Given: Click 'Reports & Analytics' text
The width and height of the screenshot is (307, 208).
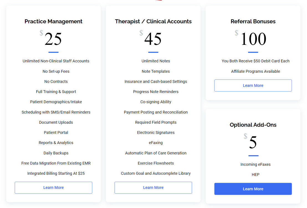Looking at the screenshot, I should (x=56, y=143).
